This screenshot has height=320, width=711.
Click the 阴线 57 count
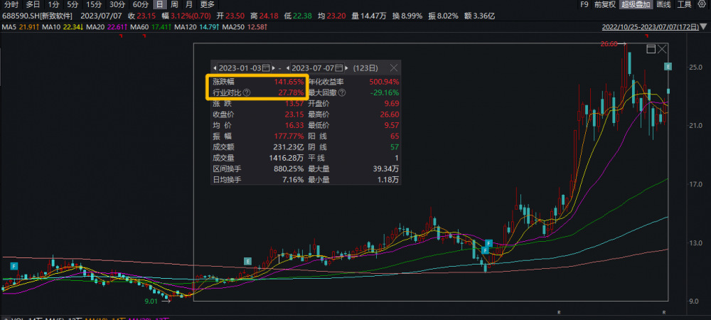click(395, 147)
